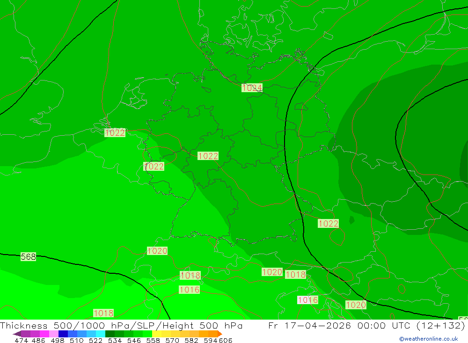
Task: Click the 606 value under the legend
Action: [226, 340]
